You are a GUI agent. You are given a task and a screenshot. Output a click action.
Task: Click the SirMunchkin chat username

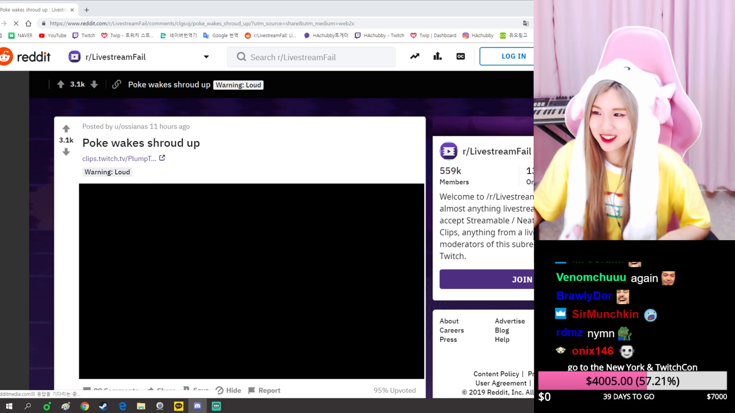pyautogui.click(x=605, y=314)
